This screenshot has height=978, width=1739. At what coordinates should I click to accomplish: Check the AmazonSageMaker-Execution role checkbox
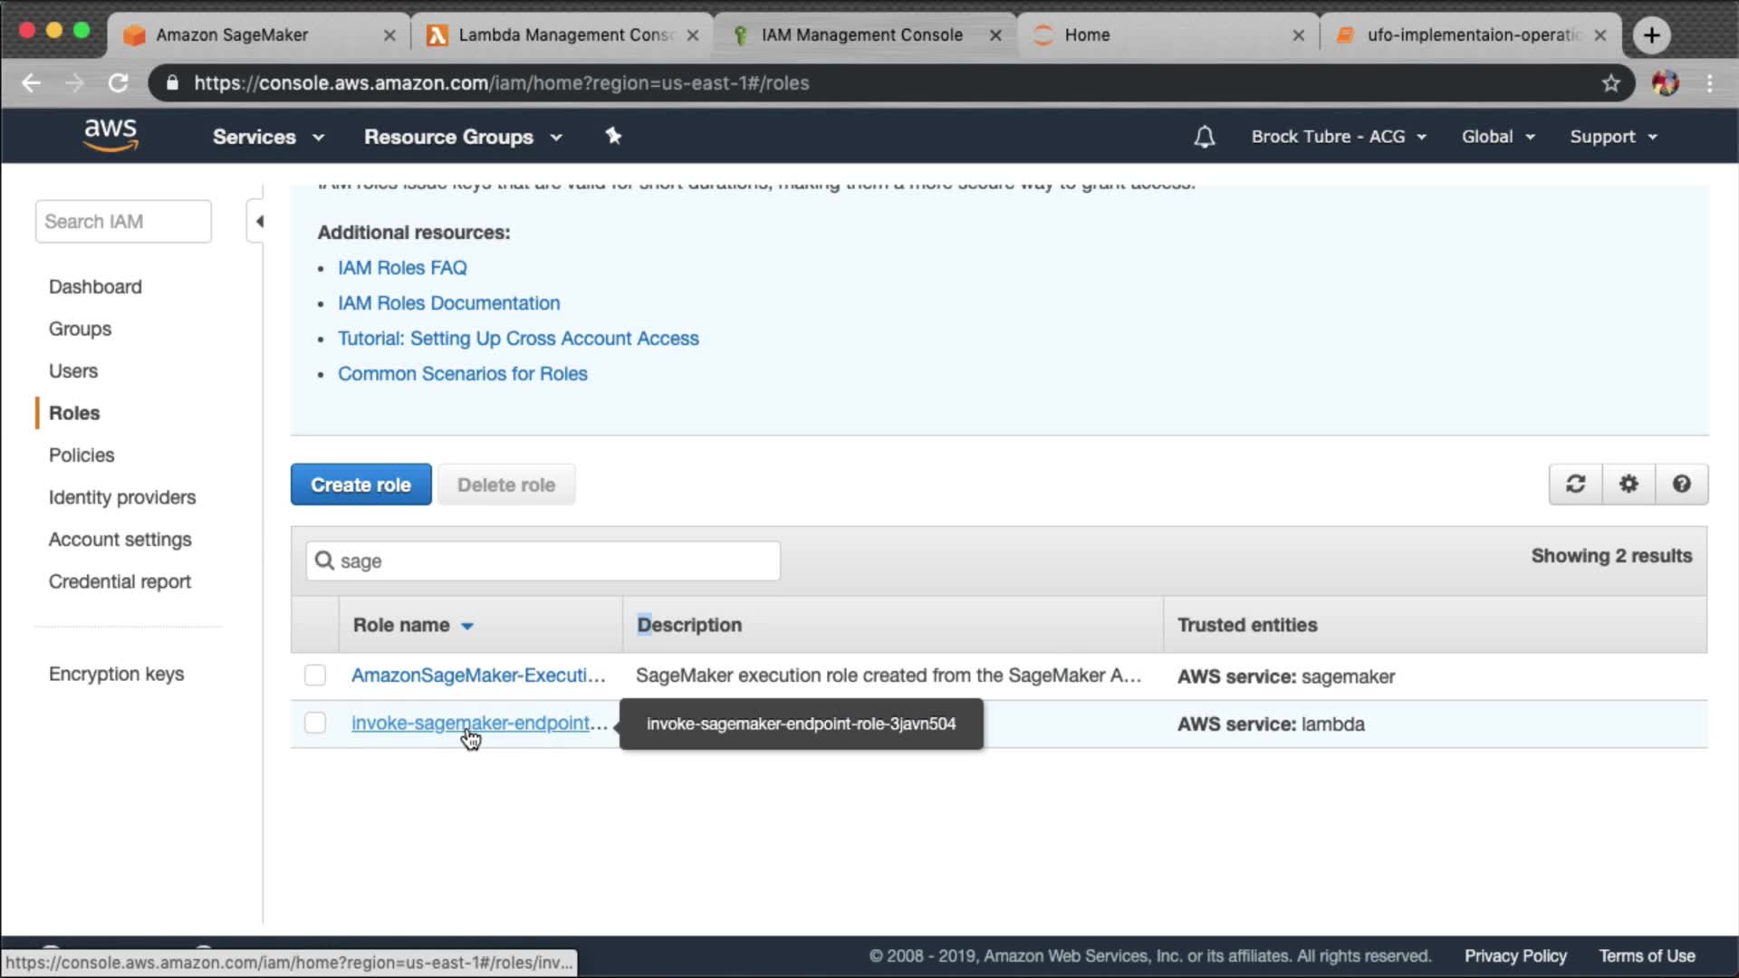[315, 676]
